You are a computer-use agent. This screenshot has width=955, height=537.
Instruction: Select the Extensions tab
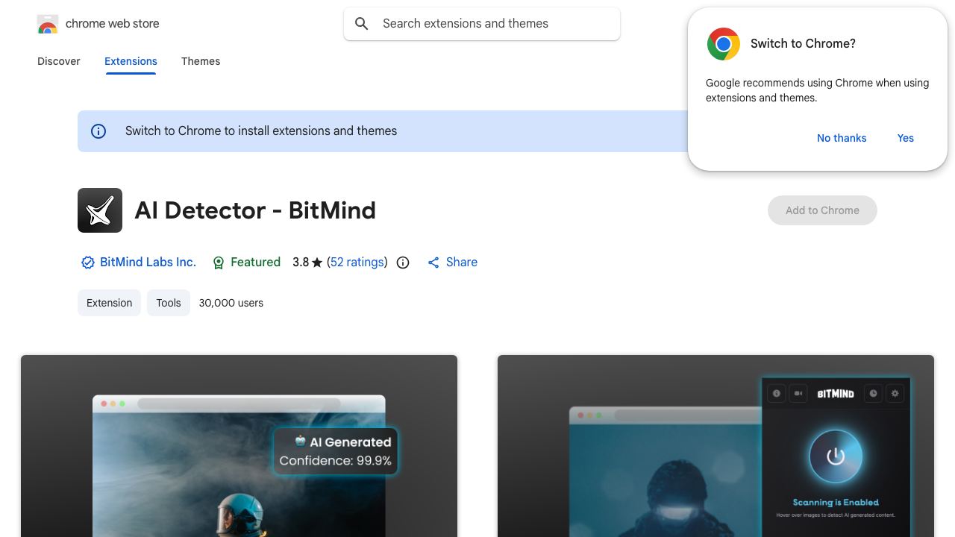click(x=131, y=61)
